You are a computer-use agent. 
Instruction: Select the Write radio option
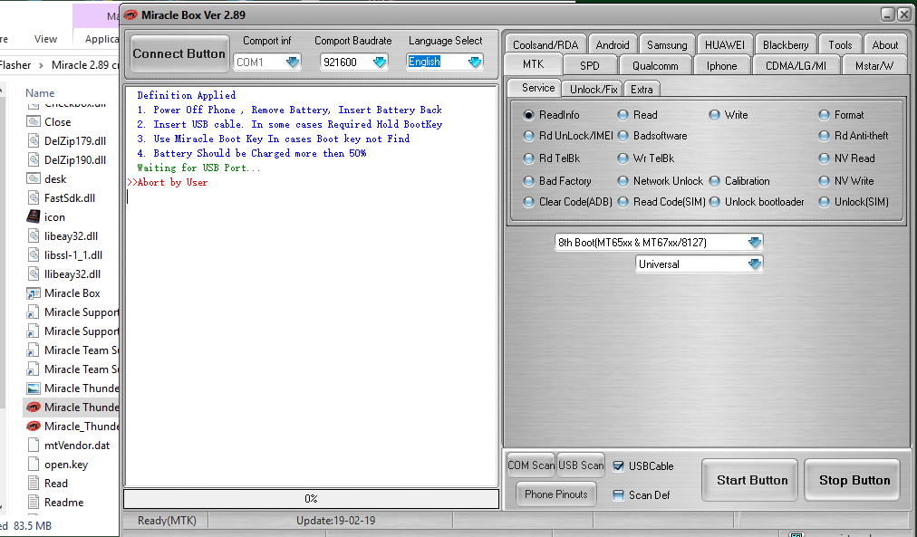tap(714, 115)
